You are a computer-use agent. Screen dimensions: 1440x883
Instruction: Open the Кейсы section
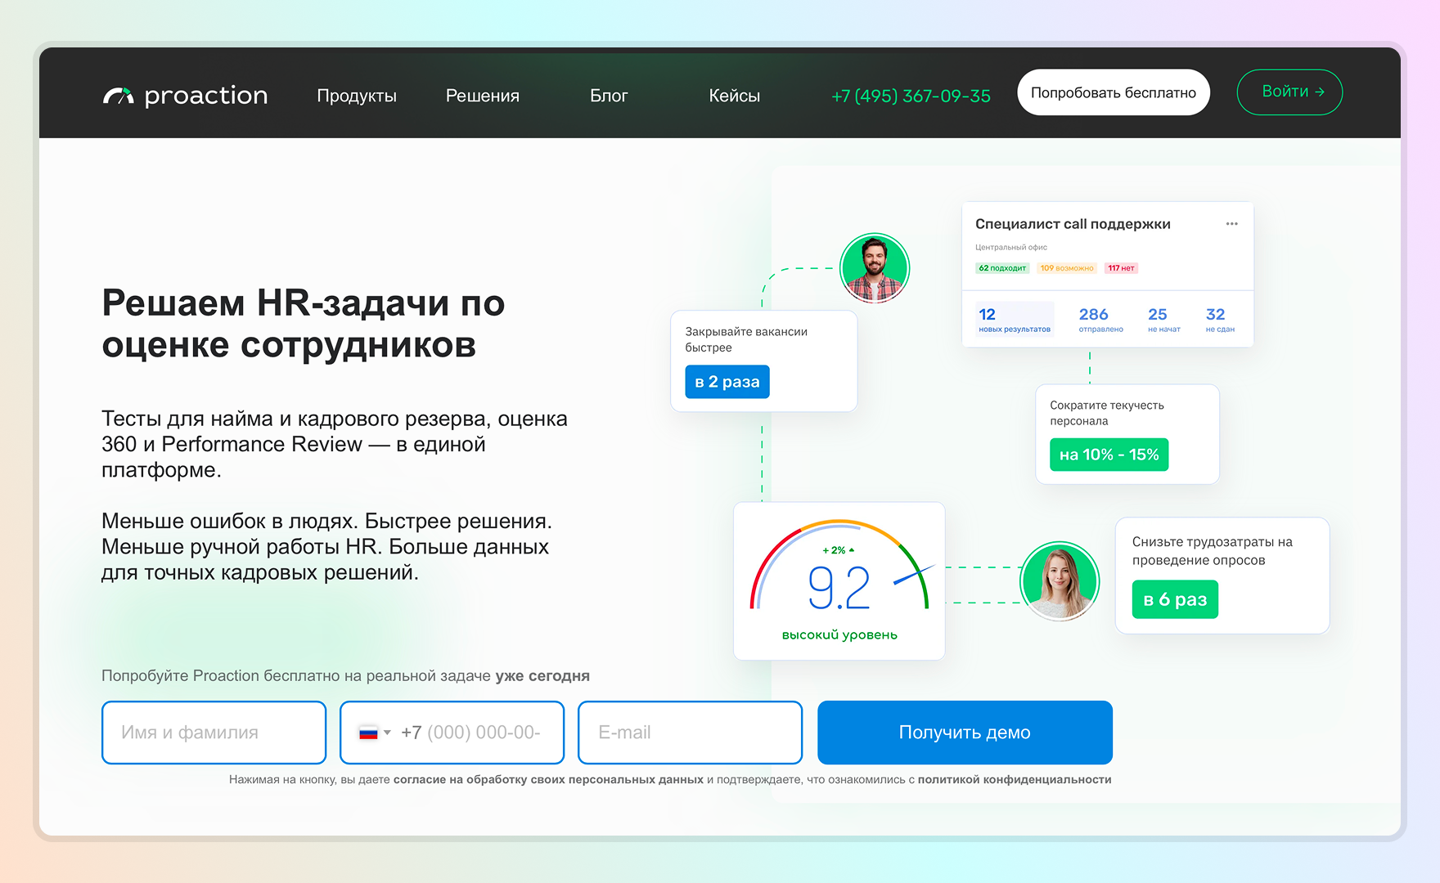point(734,96)
